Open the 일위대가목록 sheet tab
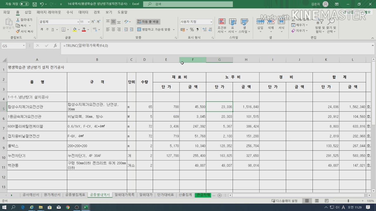The image size is (376, 211). pos(125,195)
